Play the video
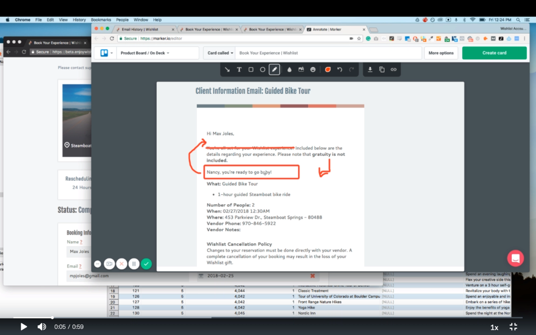 click(24, 327)
